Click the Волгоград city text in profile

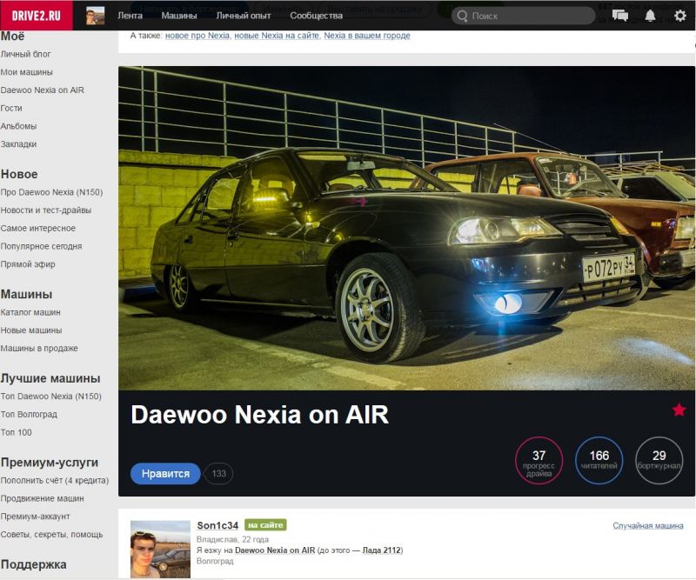point(215,562)
